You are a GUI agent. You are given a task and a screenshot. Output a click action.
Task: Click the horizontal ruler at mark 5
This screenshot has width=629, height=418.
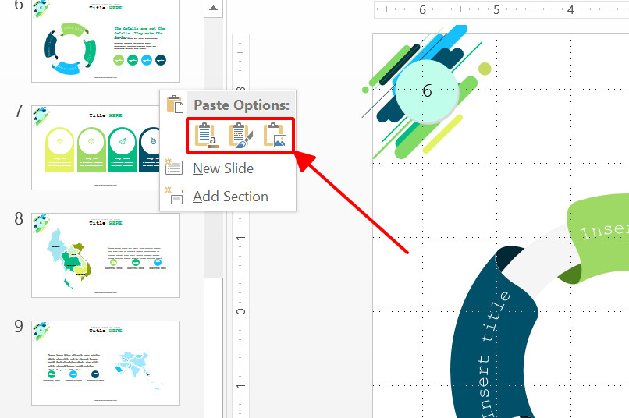pos(496,9)
